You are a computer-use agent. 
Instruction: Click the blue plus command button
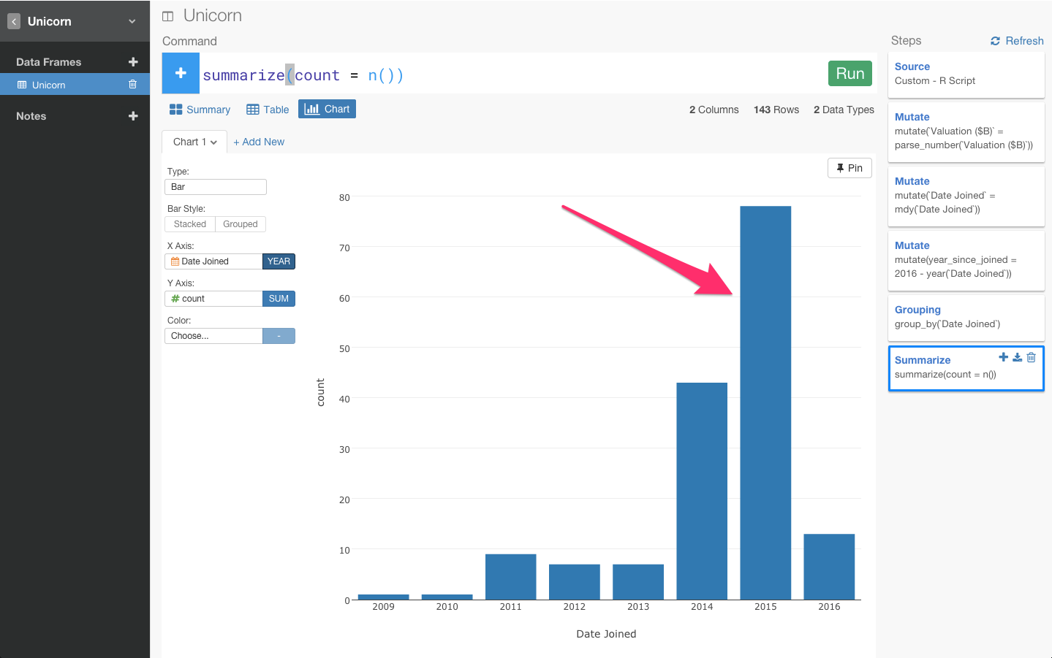point(181,73)
